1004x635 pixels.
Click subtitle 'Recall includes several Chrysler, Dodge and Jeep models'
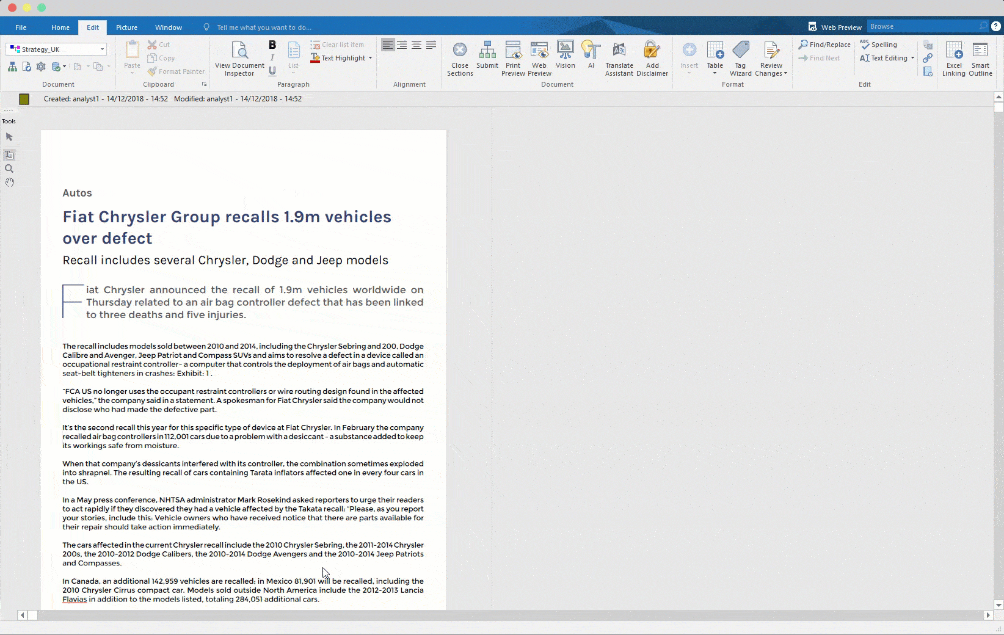click(x=225, y=260)
